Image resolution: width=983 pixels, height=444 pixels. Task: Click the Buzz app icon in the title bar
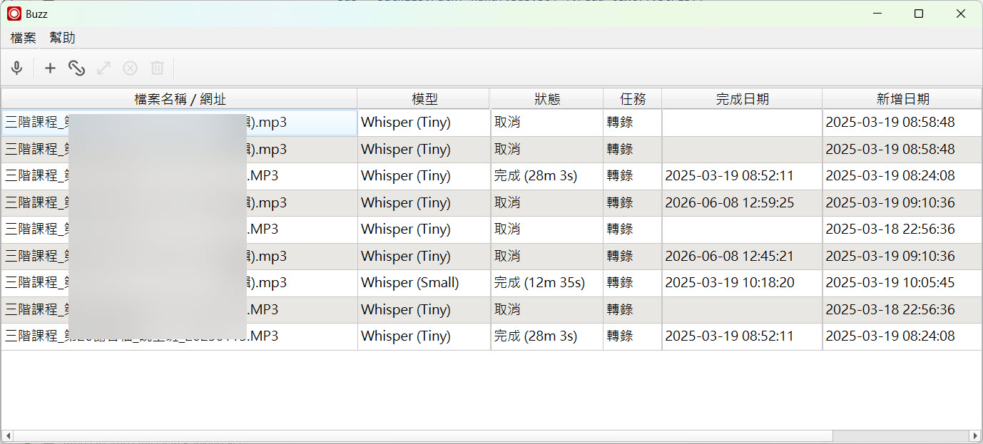pos(14,14)
